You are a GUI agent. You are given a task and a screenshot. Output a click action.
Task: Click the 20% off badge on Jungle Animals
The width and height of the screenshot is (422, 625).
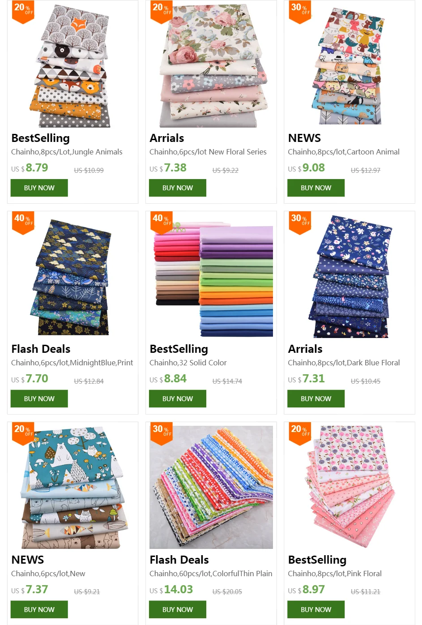pyautogui.click(x=23, y=12)
